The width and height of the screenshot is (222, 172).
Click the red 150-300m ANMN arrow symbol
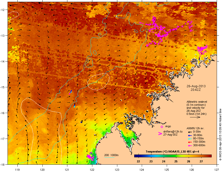pyautogui.click(x=190, y=142)
